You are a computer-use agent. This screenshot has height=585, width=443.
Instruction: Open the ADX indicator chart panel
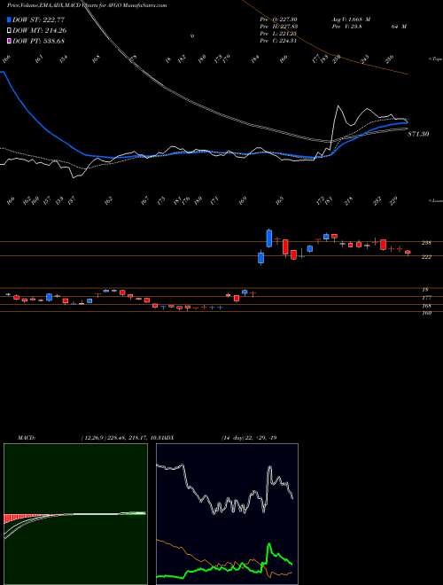[227, 514]
